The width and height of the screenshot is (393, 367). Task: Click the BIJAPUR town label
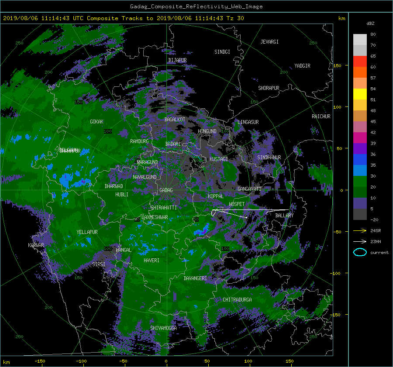177,60
